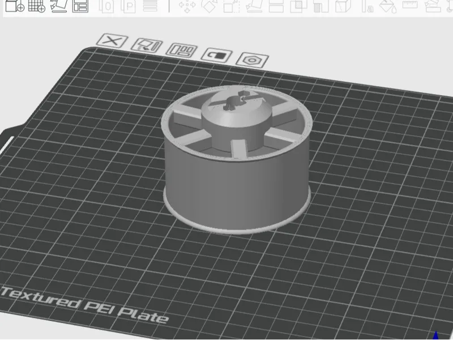This screenshot has height=340, width=453.
Task: Select the Move tool
Action: pos(187,6)
